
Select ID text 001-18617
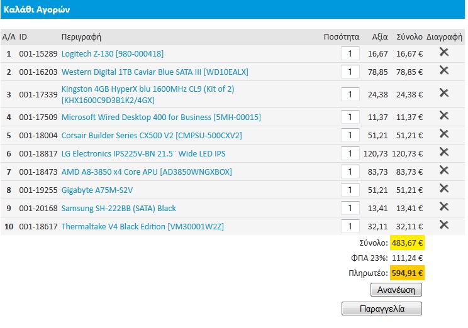[x=38, y=226]
